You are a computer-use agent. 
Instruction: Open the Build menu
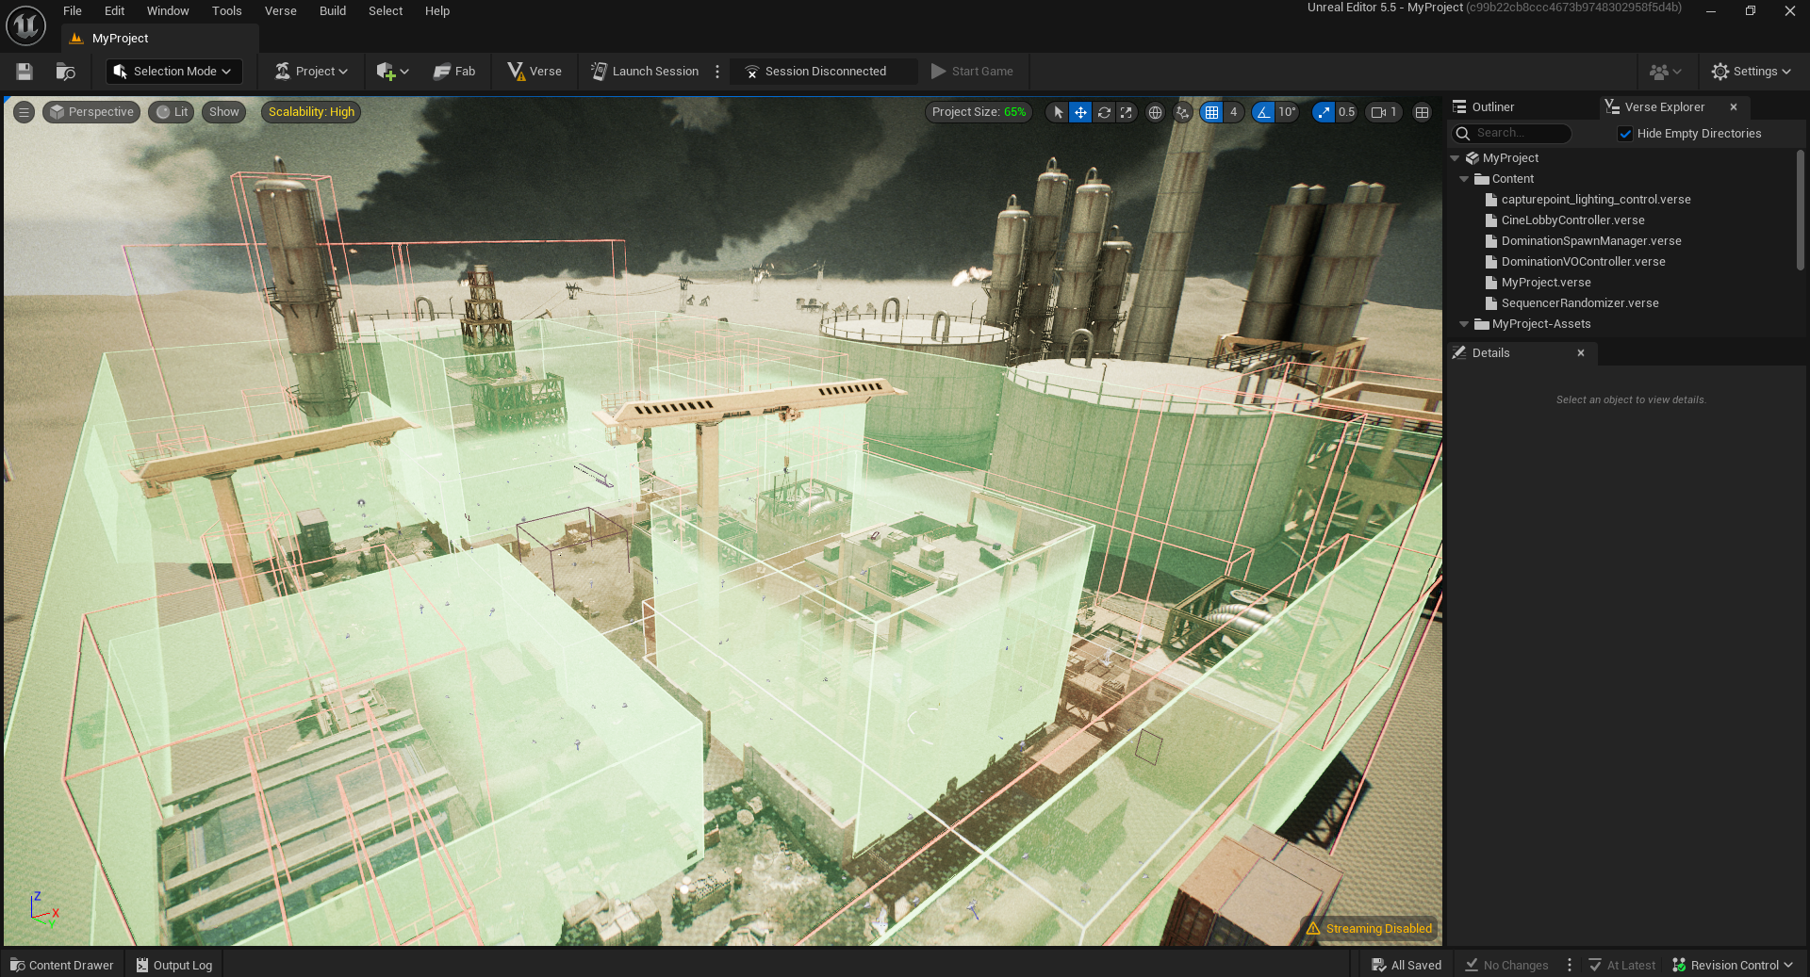click(x=332, y=11)
